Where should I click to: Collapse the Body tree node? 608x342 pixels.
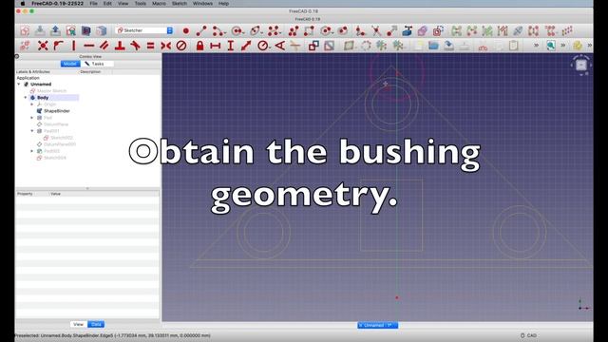[26, 98]
